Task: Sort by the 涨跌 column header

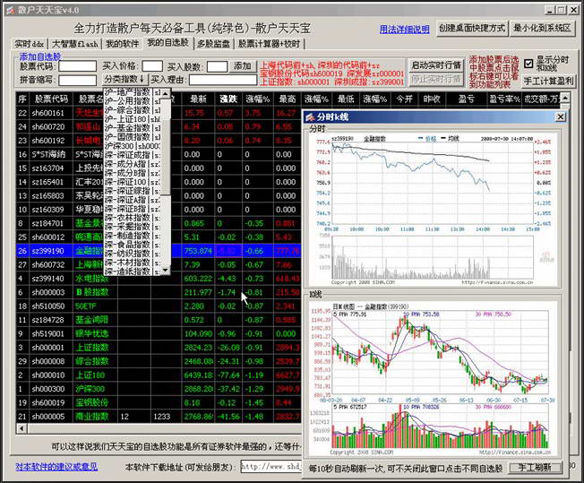Action: point(228,99)
